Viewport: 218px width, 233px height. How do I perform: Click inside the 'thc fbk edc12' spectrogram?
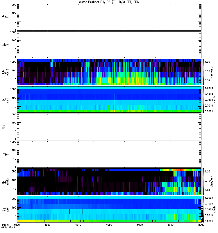pos(109,182)
